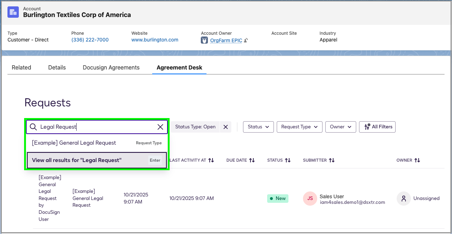
Task: Click the search magnifier icon
Action: [33, 127]
